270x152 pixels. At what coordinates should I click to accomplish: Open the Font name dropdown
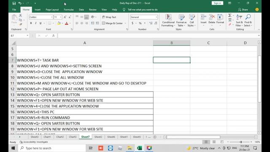[x=51, y=17]
